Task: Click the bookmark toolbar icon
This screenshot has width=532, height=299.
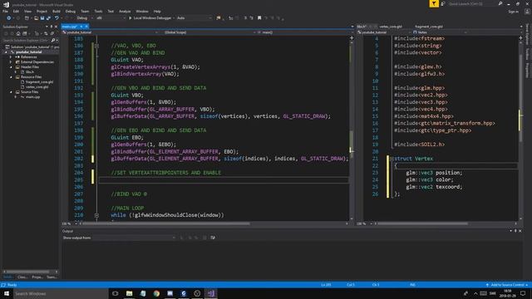Action: click(259, 18)
